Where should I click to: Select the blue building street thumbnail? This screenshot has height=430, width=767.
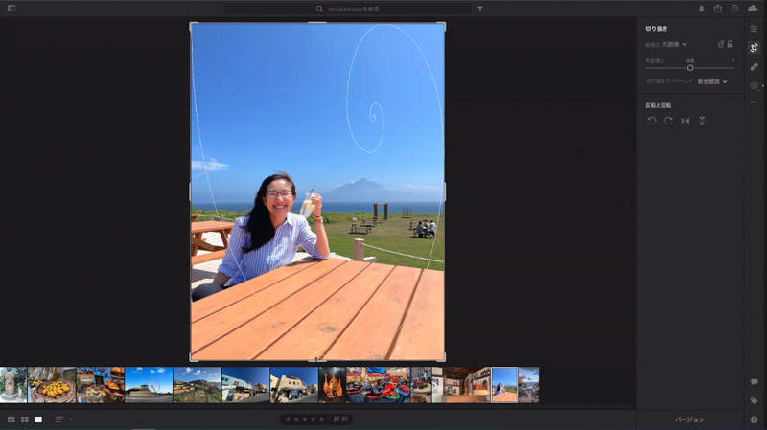pos(245,385)
